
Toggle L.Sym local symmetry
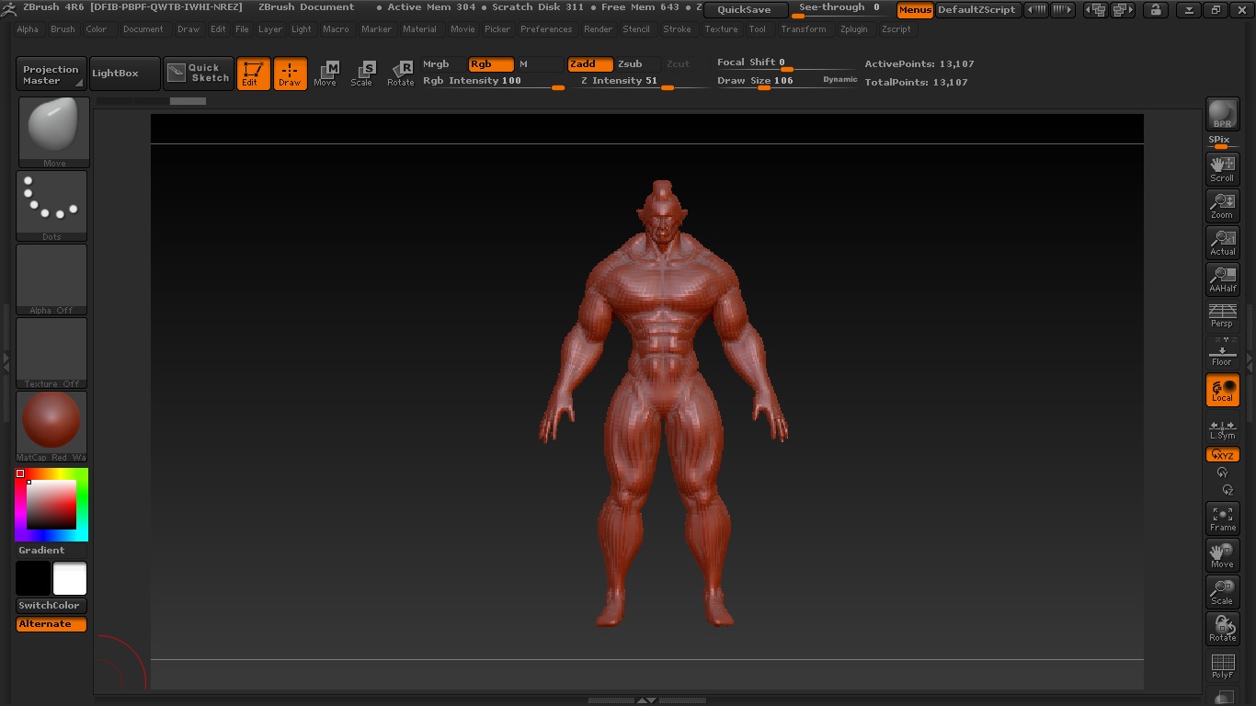(x=1222, y=429)
